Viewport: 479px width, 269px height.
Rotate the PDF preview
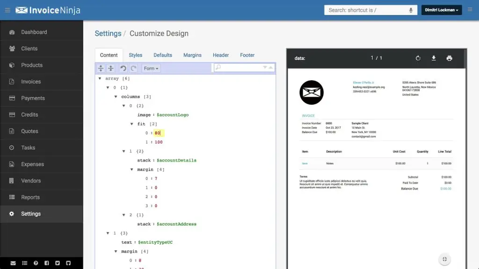tap(418, 58)
